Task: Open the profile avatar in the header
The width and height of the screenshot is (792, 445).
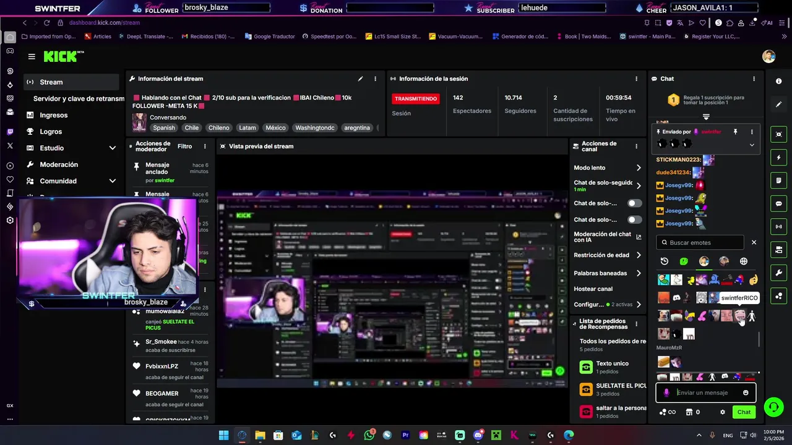Action: (768, 56)
